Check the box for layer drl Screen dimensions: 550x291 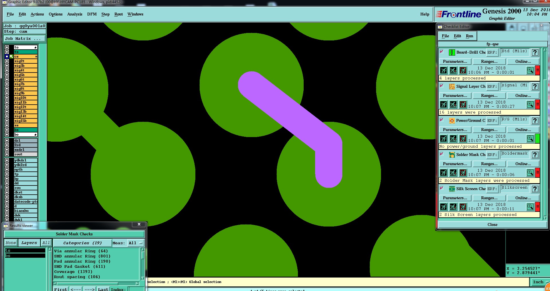(7, 140)
